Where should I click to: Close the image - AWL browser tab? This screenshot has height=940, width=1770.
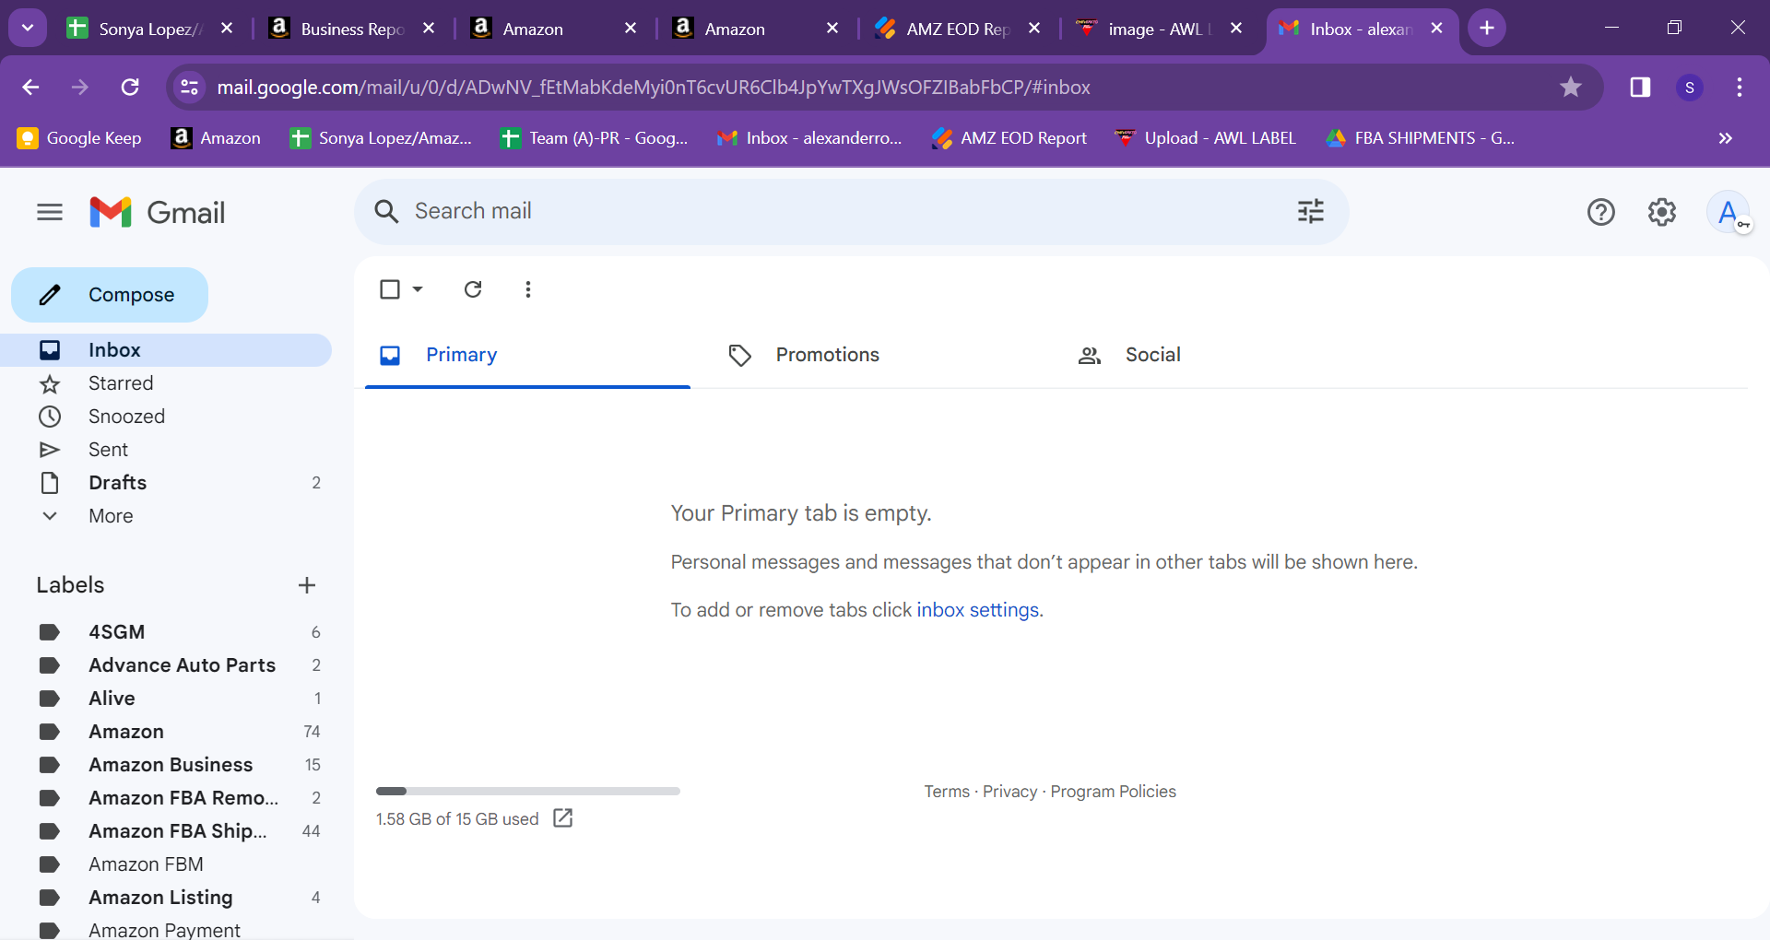[1236, 29]
